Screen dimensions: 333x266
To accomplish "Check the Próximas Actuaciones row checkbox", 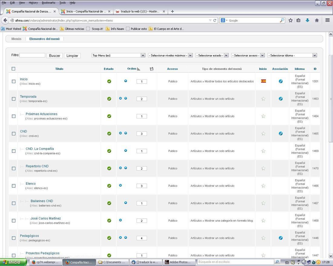I will click(x=14, y=116).
